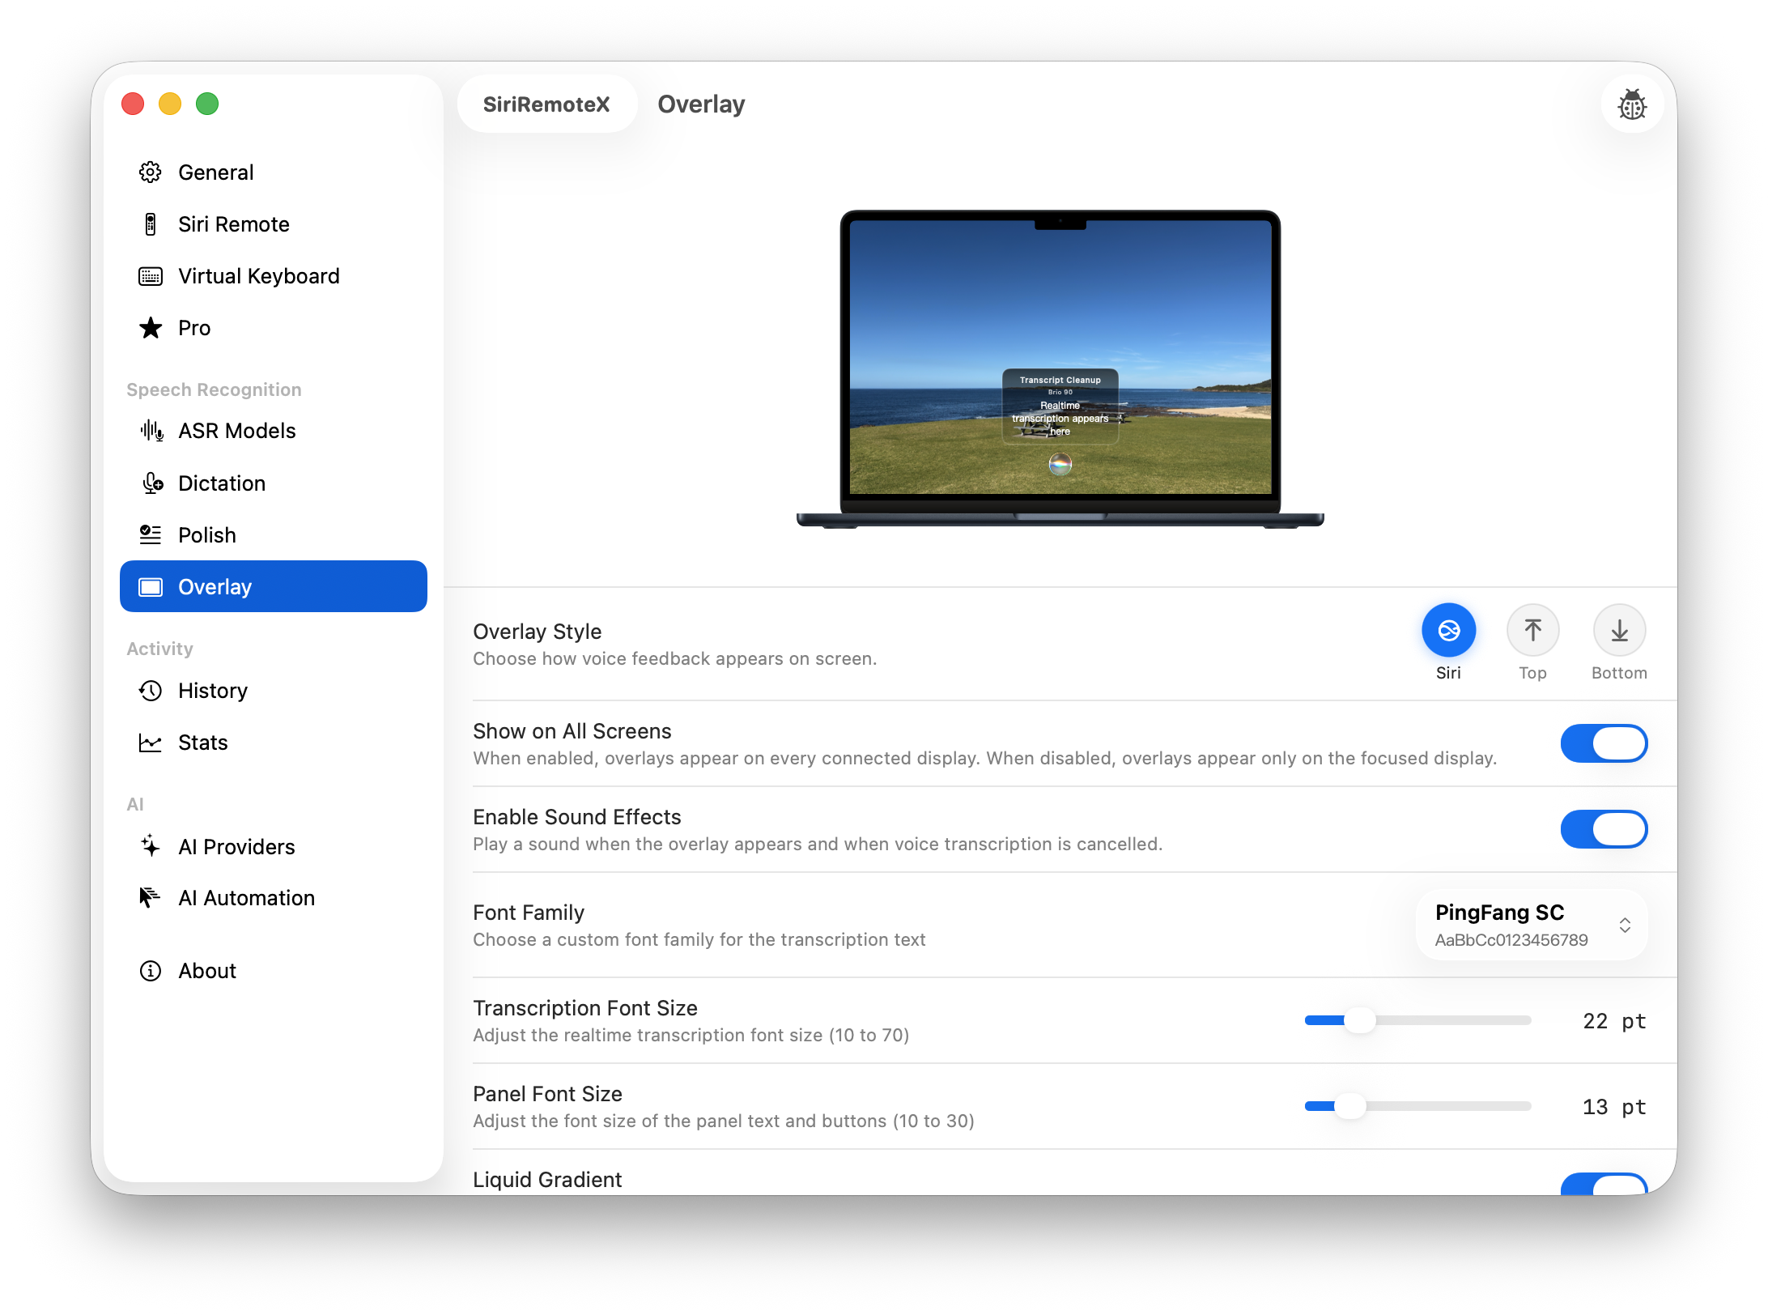This screenshot has width=1768, height=1315.
Task: Open AI Automation page
Action: pos(274,898)
